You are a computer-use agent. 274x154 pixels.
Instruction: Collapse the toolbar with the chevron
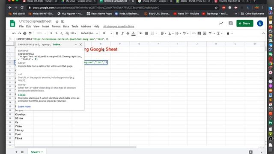264,33
